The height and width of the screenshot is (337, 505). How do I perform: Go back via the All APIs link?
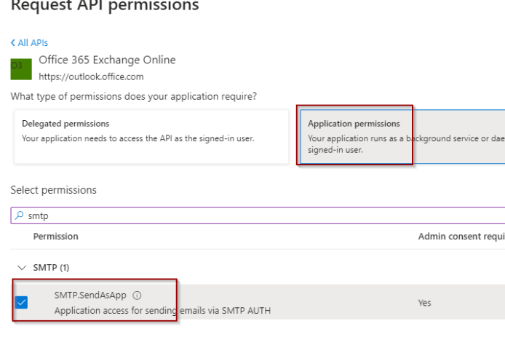coord(29,42)
